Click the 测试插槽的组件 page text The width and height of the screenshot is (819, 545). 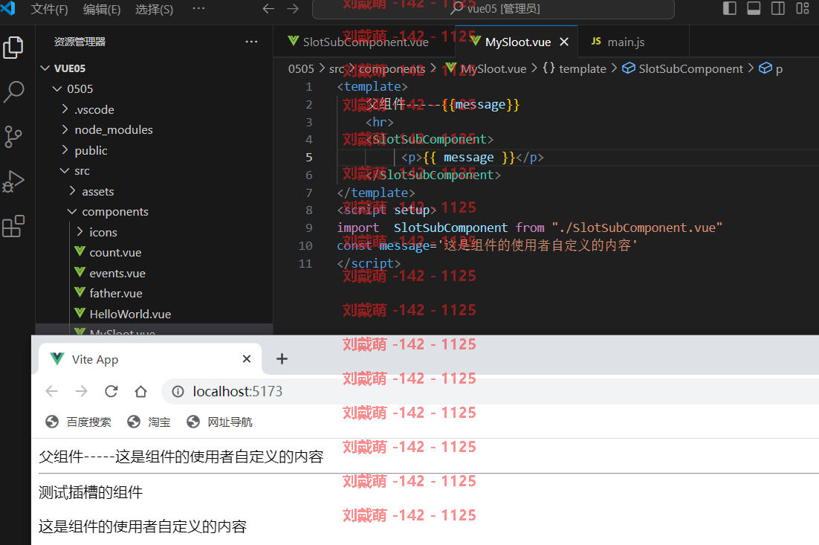91,492
